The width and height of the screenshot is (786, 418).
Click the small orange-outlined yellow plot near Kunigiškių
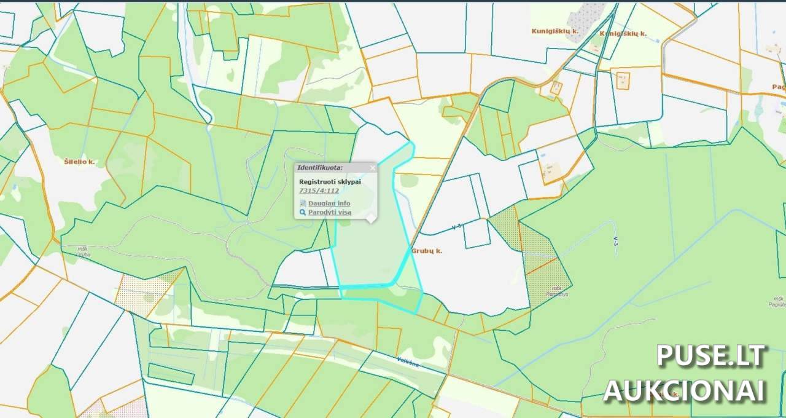[x=623, y=81]
